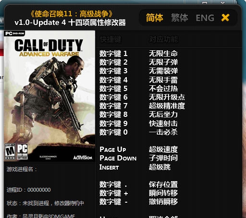Click the author 风灵月影@3DMGAME text
The height and width of the screenshot is (218, 246).
tap(41, 216)
